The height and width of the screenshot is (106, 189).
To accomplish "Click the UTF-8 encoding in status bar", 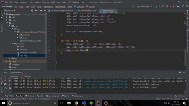I will click(x=170, y=99).
